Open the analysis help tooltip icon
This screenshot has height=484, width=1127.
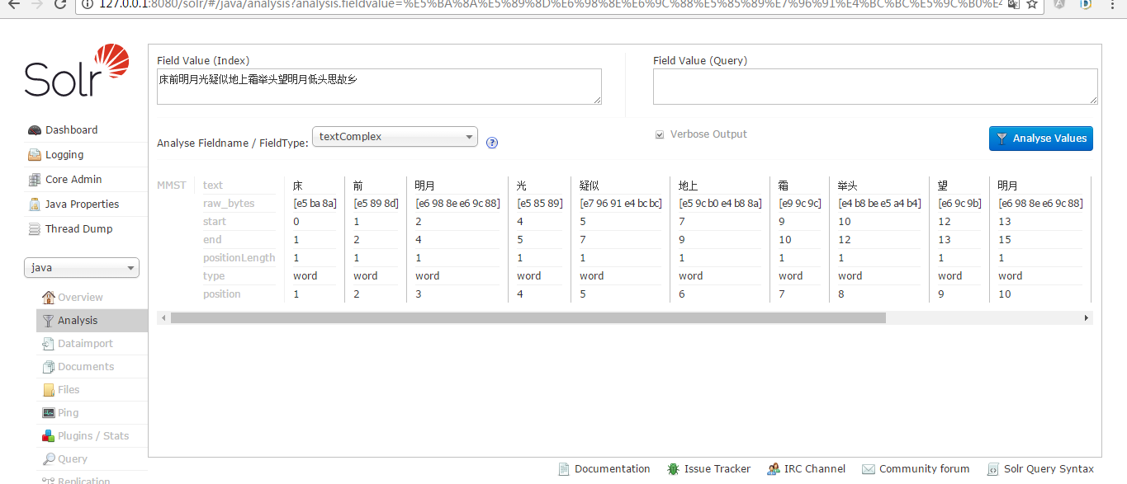[491, 143]
